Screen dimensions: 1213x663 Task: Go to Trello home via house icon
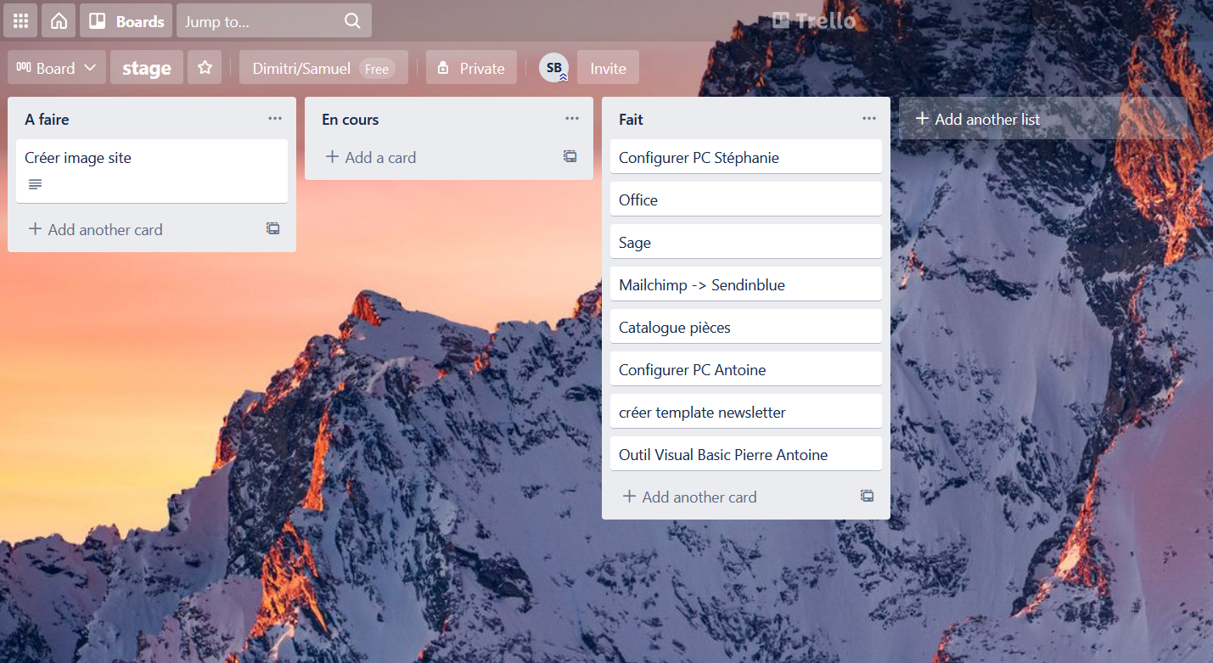59,21
